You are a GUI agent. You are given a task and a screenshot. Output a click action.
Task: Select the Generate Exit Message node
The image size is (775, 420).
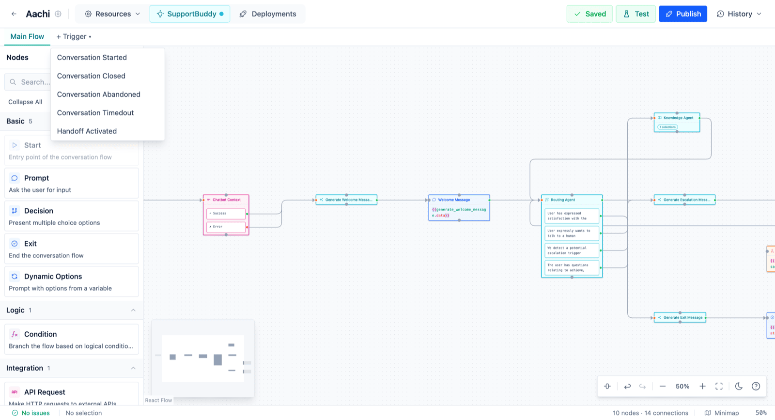coord(680,318)
